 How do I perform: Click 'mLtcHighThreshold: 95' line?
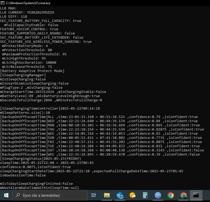[24, 58]
